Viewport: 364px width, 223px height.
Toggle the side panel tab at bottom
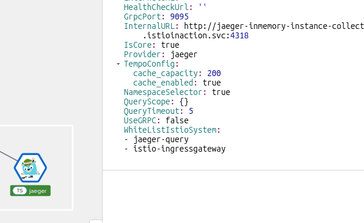coord(96,221)
